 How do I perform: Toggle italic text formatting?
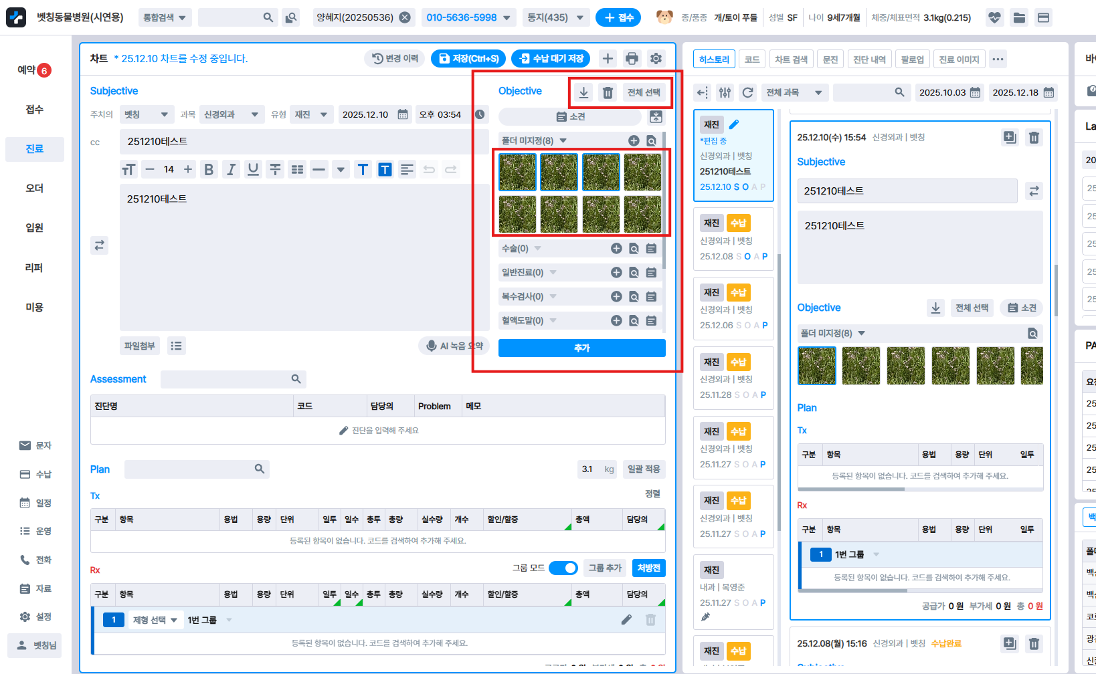pos(231,169)
